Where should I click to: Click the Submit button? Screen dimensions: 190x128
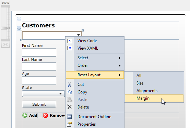pyautogui.click(x=39, y=104)
